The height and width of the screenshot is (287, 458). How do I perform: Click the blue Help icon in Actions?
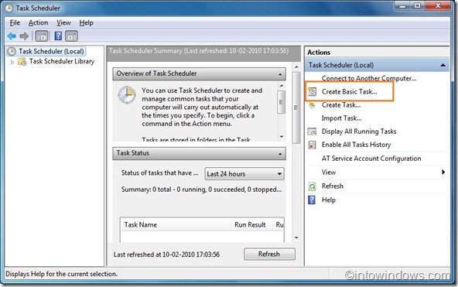pos(312,200)
